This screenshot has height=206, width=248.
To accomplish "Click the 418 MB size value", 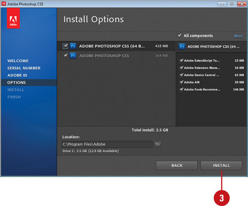I will 162,46.
